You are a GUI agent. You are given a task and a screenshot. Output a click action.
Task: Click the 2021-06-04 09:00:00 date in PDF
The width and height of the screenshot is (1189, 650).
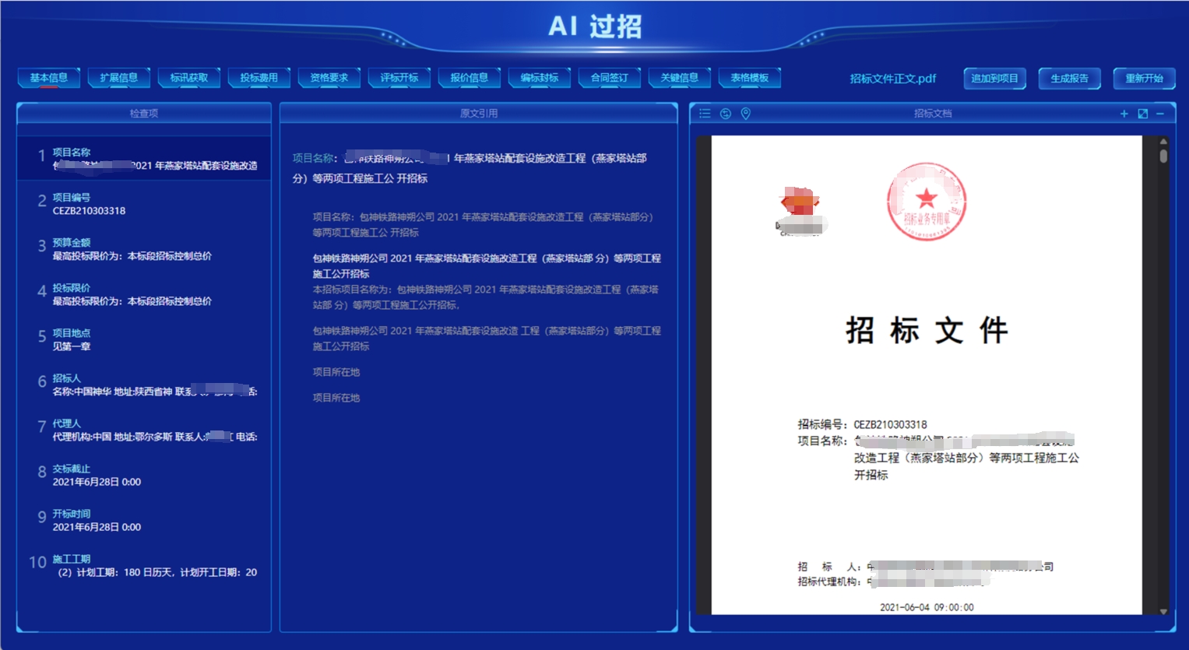pyautogui.click(x=927, y=607)
